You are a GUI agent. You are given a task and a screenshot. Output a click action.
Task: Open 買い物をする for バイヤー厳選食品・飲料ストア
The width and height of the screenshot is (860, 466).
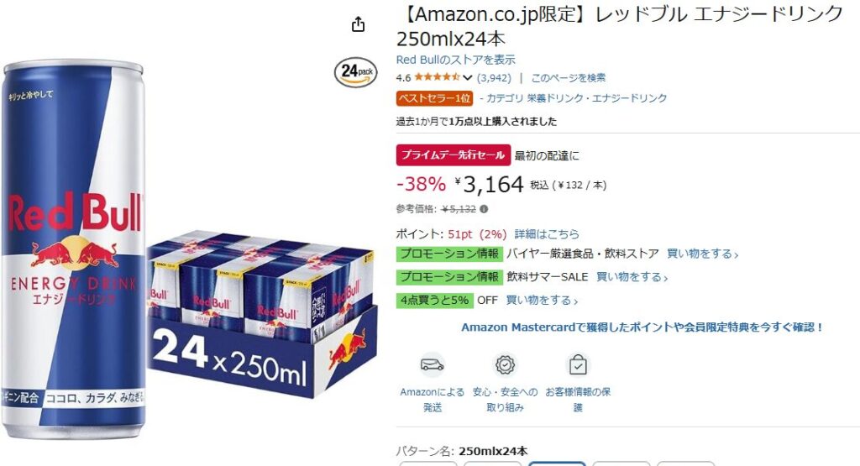pyautogui.click(x=703, y=254)
